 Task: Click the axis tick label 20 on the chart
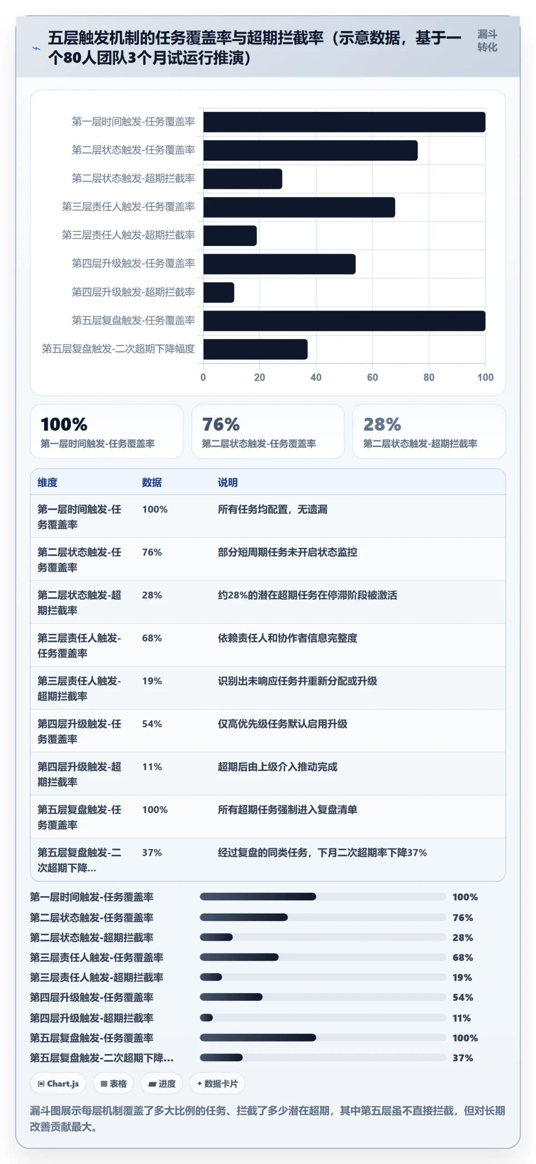point(259,377)
